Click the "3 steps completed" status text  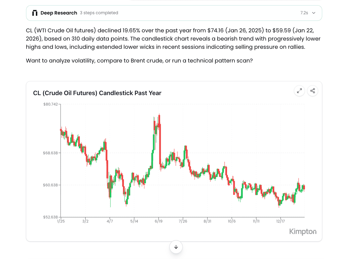pyautogui.click(x=99, y=13)
